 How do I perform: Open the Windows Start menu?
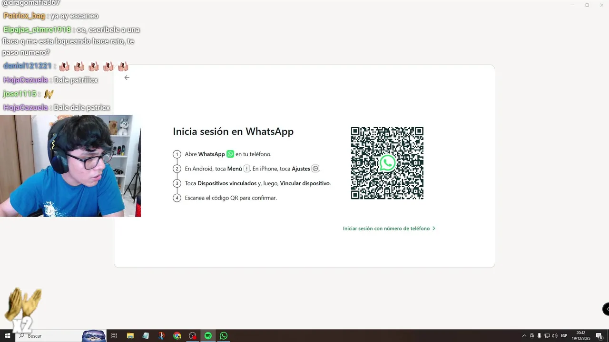click(x=8, y=336)
